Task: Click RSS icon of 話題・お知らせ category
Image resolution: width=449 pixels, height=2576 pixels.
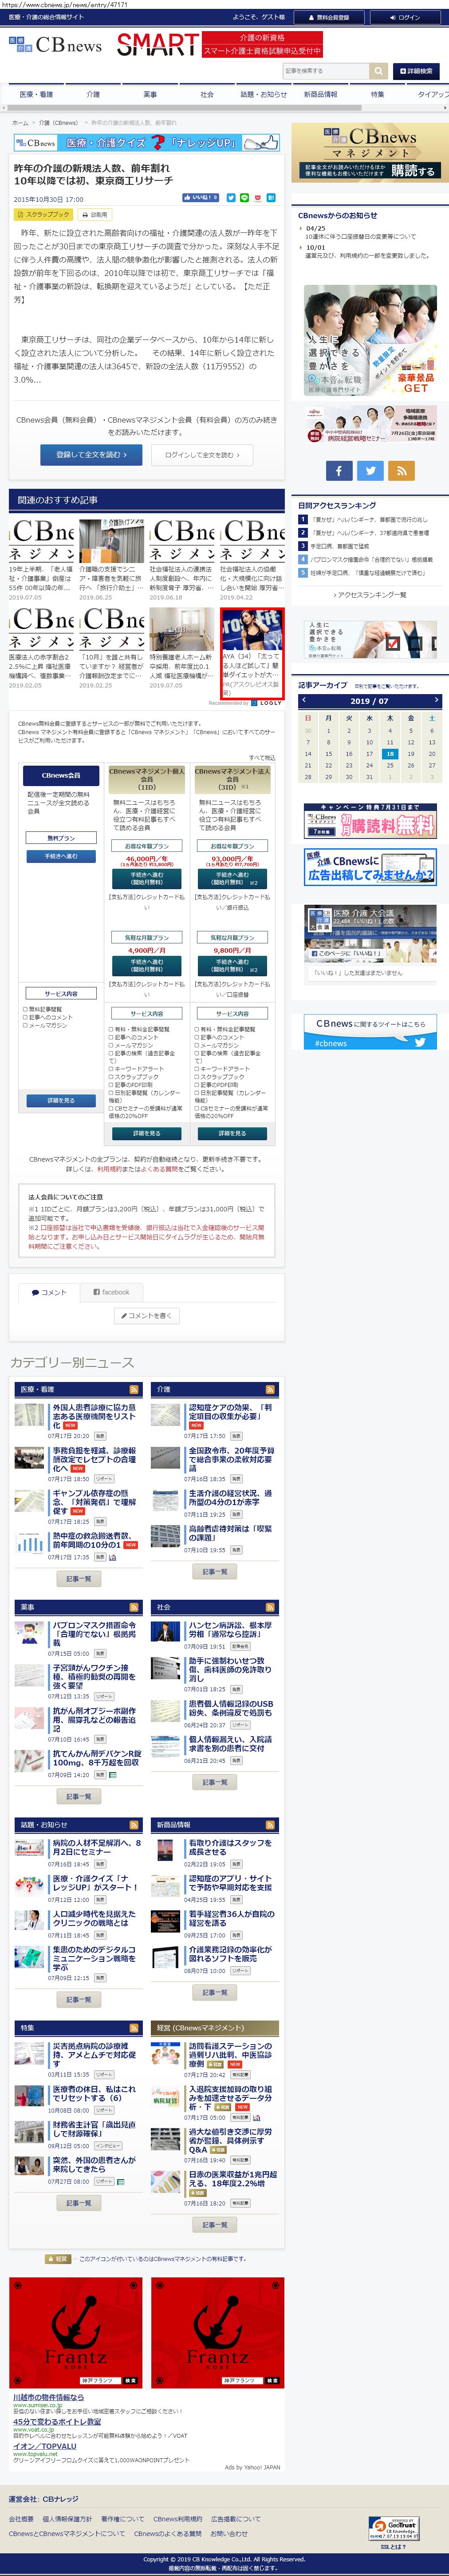Action: (x=134, y=1825)
